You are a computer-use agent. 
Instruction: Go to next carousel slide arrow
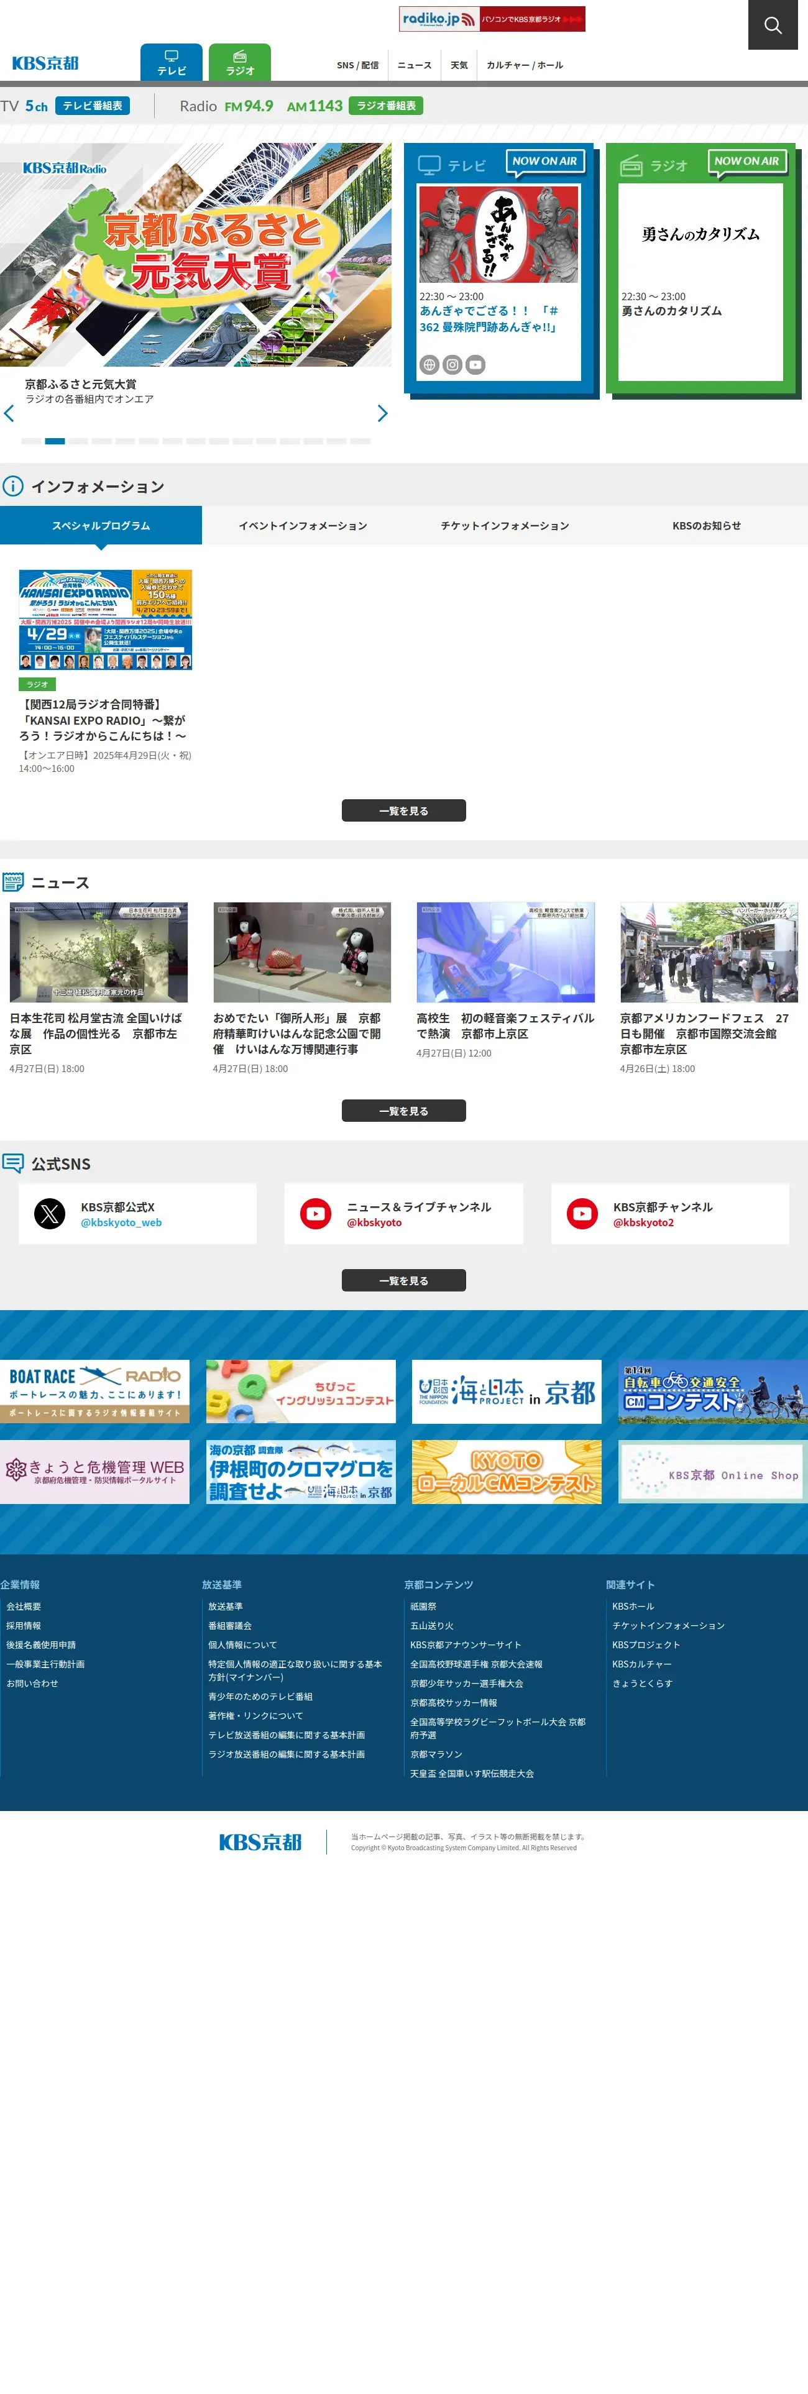tap(382, 413)
